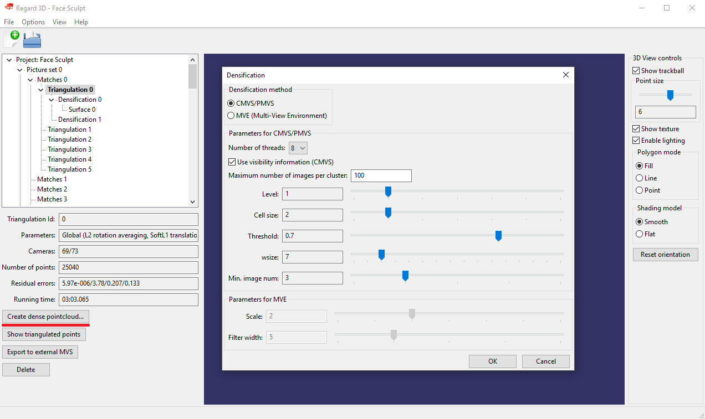Screen dimensions: 705x419
Task: Click Number of points value 25040
Action: click(x=129, y=267)
